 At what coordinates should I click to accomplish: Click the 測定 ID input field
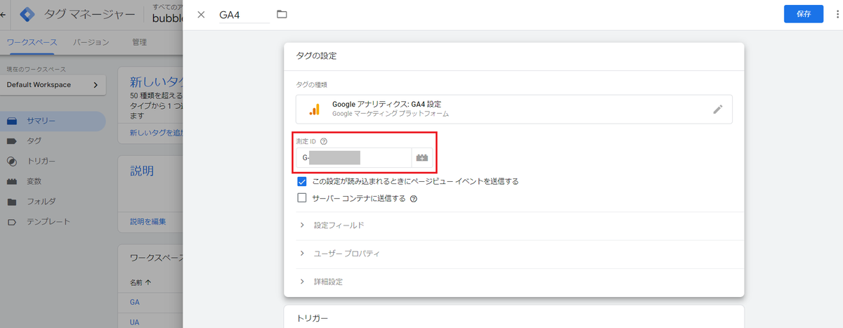[x=353, y=157]
